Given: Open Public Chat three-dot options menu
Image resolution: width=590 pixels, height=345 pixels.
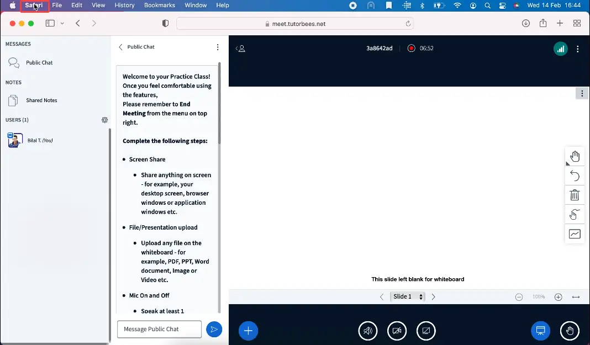Looking at the screenshot, I should [218, 47].
